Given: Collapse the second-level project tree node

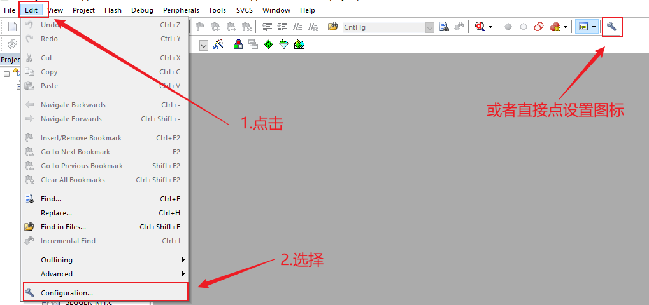Looking at the screenshot, I should pos(18,87).
